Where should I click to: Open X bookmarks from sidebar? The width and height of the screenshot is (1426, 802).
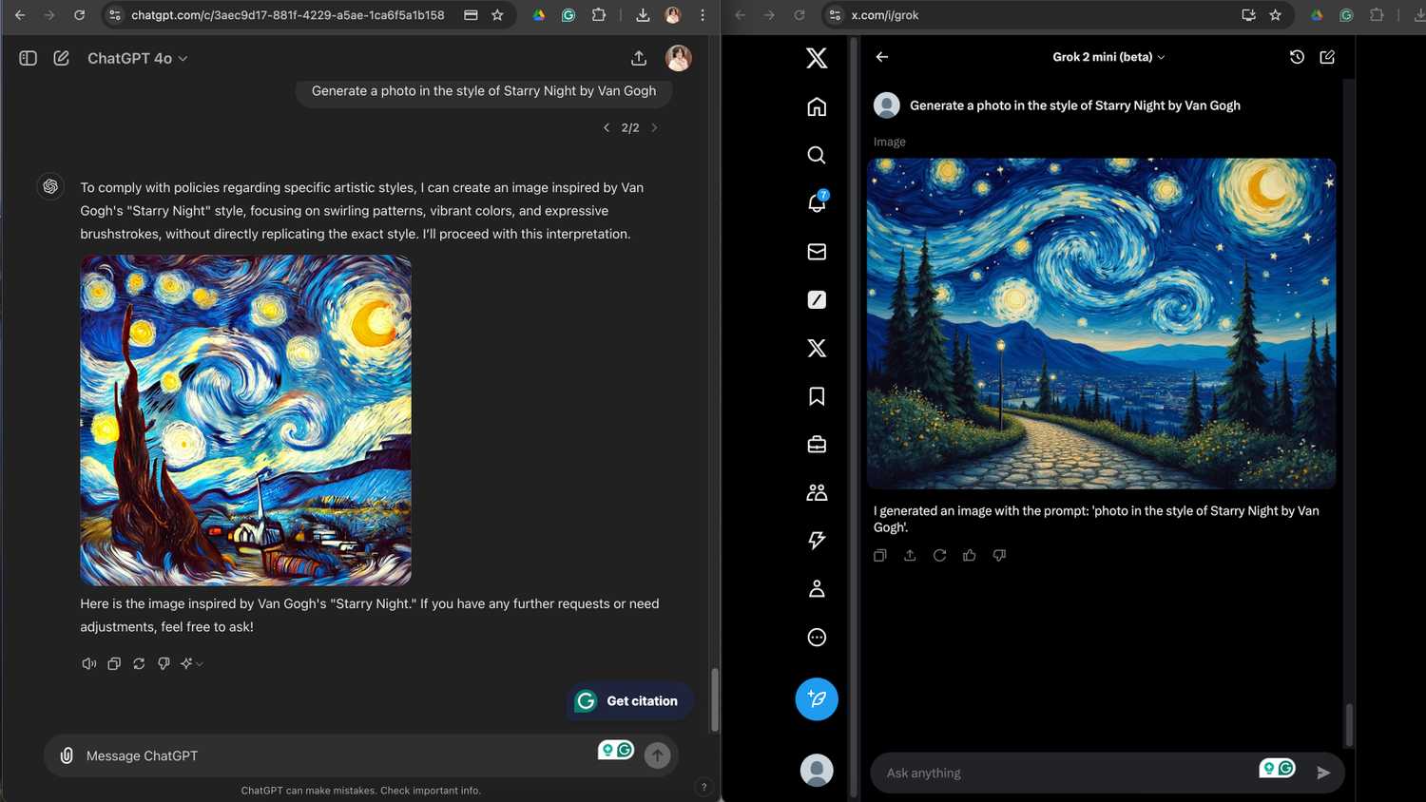[x=817, y=396]
